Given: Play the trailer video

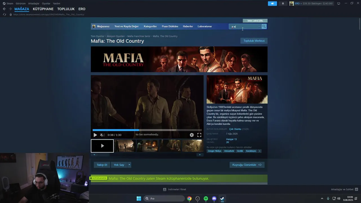Looking at the screenshot, I should (95, 135).
